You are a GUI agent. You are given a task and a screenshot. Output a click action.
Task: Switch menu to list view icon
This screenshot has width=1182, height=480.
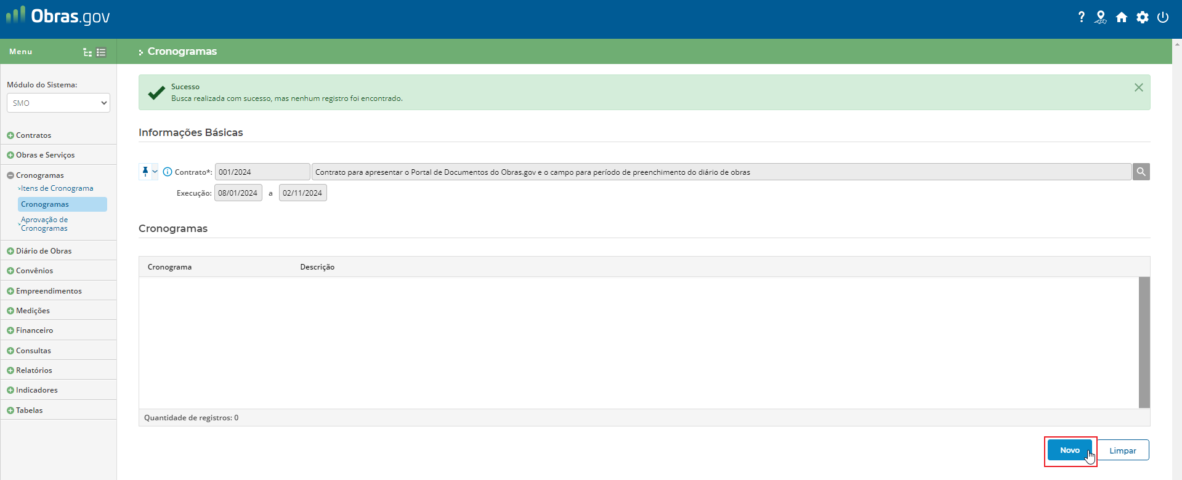click(x=102, y=52)
